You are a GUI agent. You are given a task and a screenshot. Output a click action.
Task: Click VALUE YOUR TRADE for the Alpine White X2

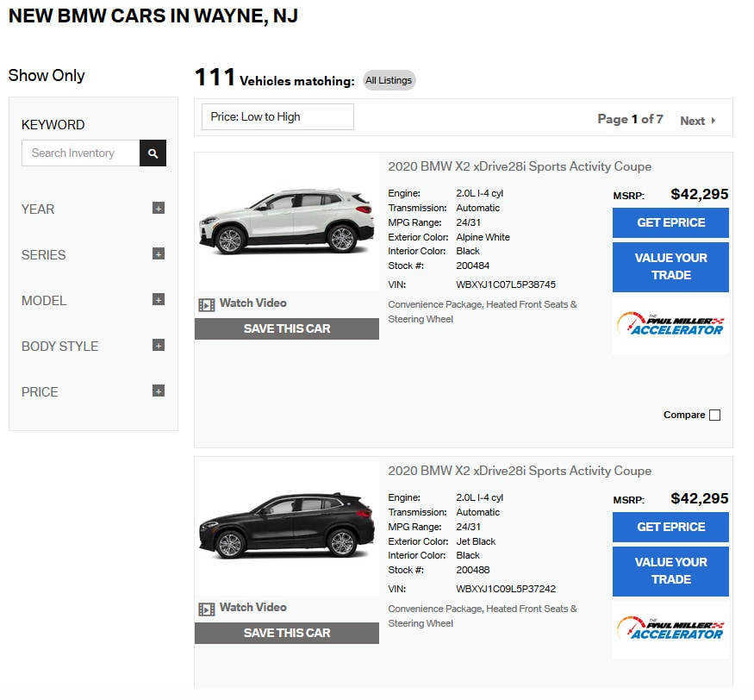pos(670,267)
